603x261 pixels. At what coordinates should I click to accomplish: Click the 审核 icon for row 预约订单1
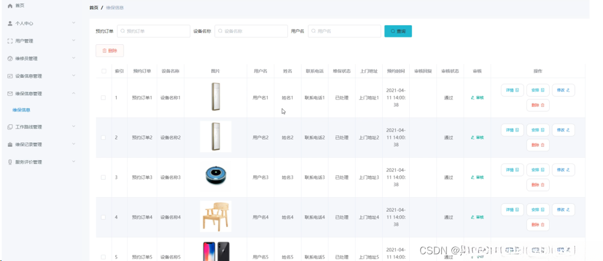[473, 98]
